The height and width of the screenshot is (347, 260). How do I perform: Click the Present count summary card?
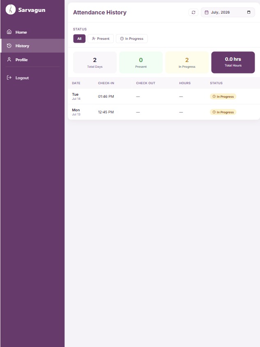(x=141, y=62)
